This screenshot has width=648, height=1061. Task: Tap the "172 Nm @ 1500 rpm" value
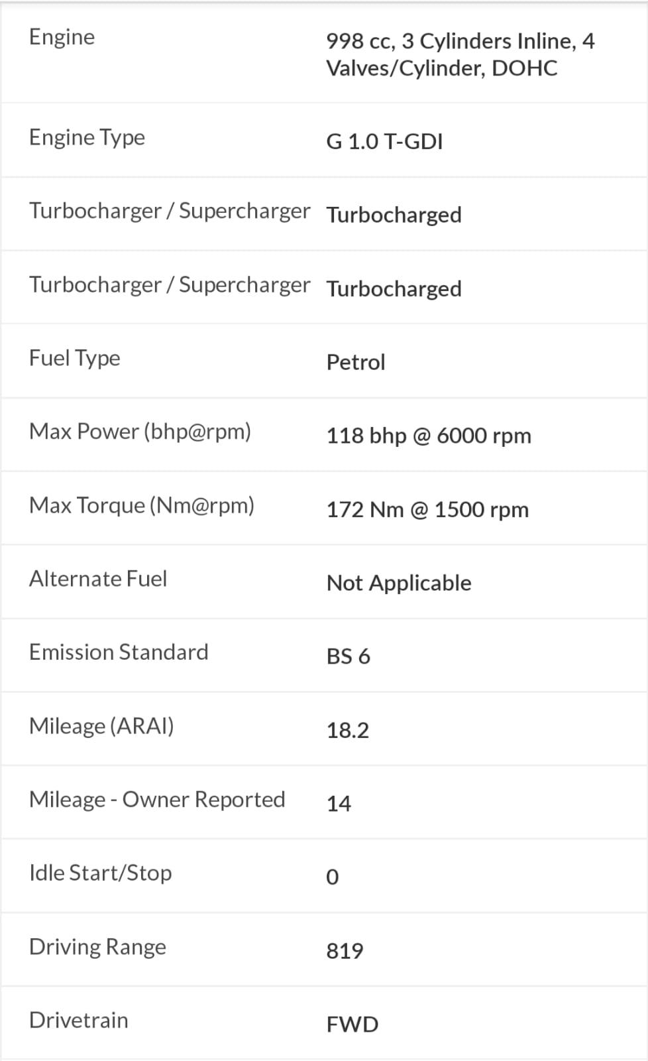point(427,509)
